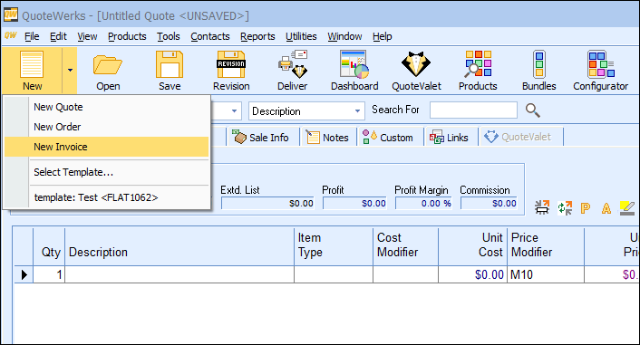This screenshot has width=640, height=345.
Task: Click the yellow highlighter color icon
Action: tap(627, 208)
